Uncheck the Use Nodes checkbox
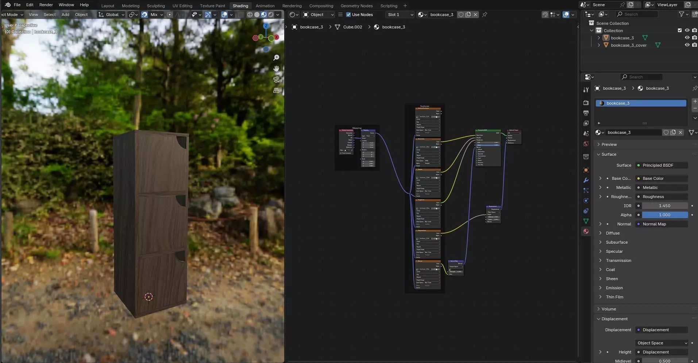 [348, 15]
